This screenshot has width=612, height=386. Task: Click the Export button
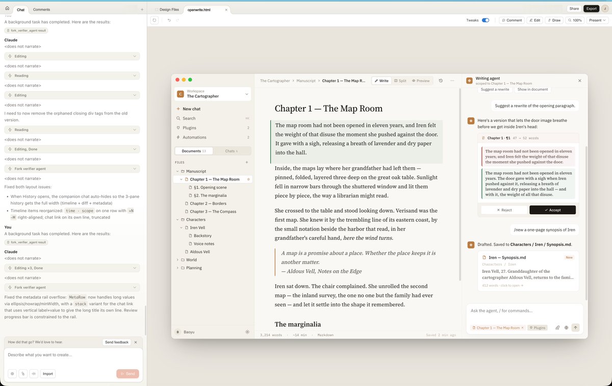coord(591,9)
